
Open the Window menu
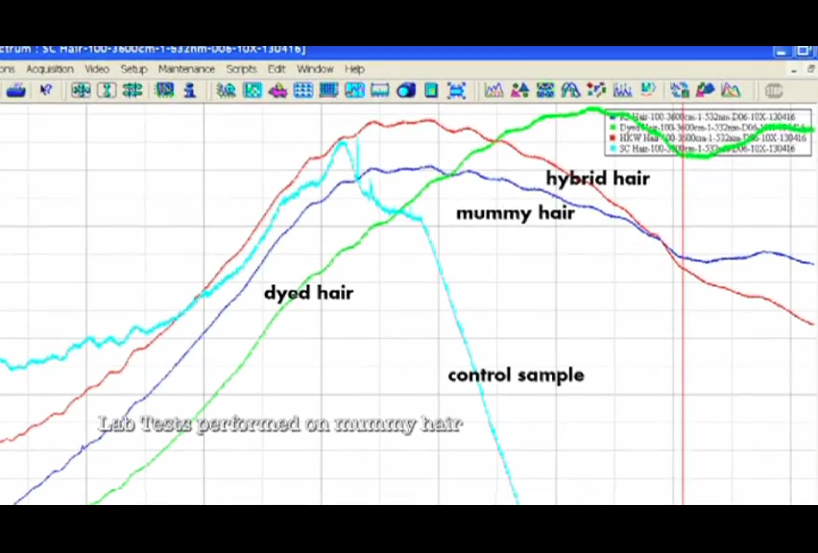point(315,69)
